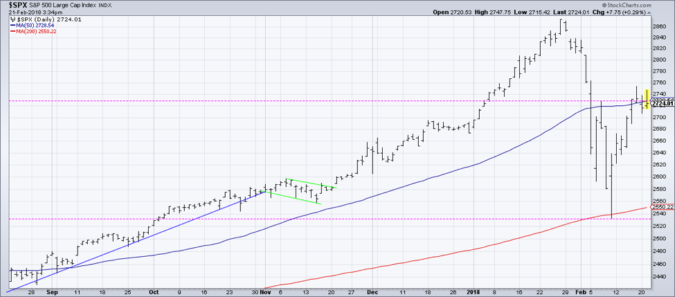Click the Oct month label on date axis
Screen dimensions: 675x297
pos(153,293)
